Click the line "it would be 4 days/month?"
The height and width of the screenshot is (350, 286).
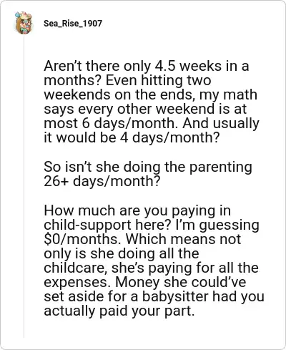pos(132,137)
